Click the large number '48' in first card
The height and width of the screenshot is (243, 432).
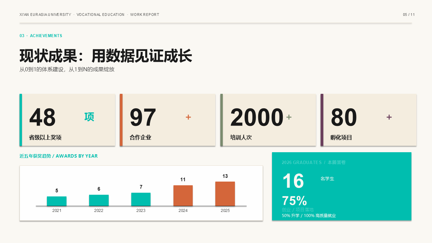(x=43, y=117)
